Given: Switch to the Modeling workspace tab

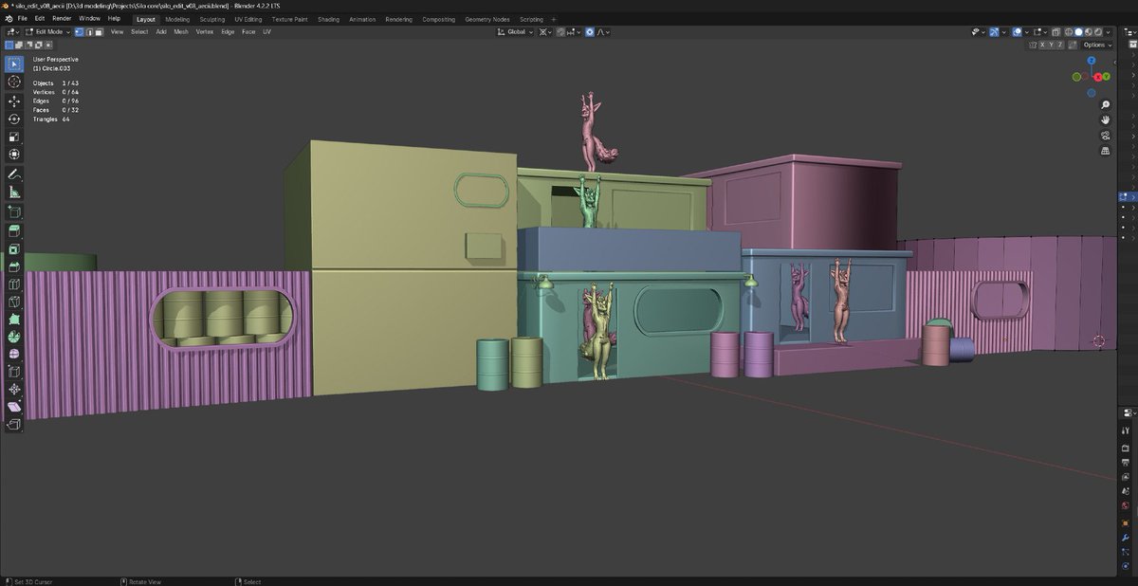Looking at the screenshot, I should pyautogui.click(x=177, y=19).
